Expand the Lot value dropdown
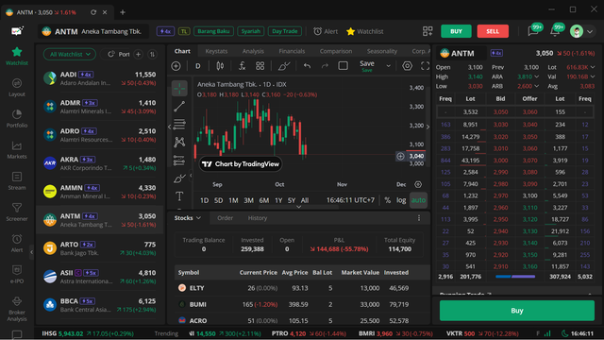Image resolution: width=604 pixels, height=340 pixels. [593, 67]
